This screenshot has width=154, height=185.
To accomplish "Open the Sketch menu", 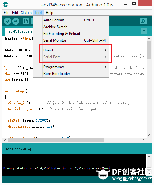I will point(26,13).
